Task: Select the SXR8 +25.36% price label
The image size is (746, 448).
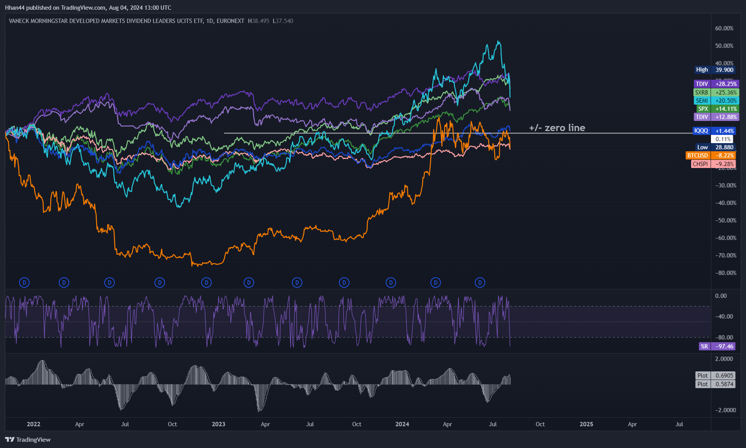Action: [716, 93]
